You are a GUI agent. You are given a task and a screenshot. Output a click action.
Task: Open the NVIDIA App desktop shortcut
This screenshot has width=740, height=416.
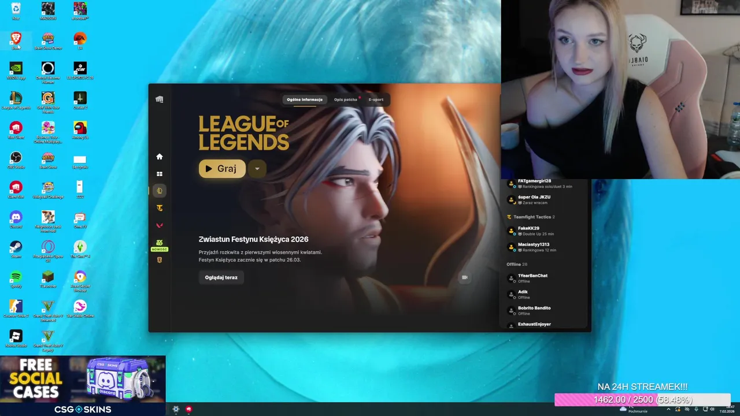[x=16, y=70]
